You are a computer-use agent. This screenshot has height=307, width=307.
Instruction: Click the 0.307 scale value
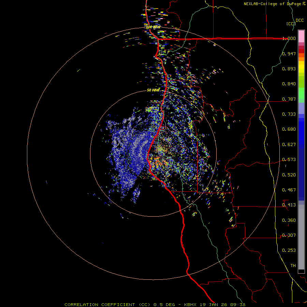289,235
